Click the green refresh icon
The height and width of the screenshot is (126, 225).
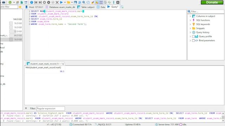point(10,2)
